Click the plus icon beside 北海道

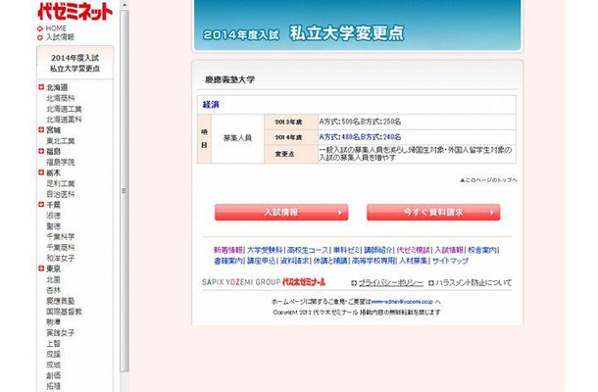(x=41, y=87)
